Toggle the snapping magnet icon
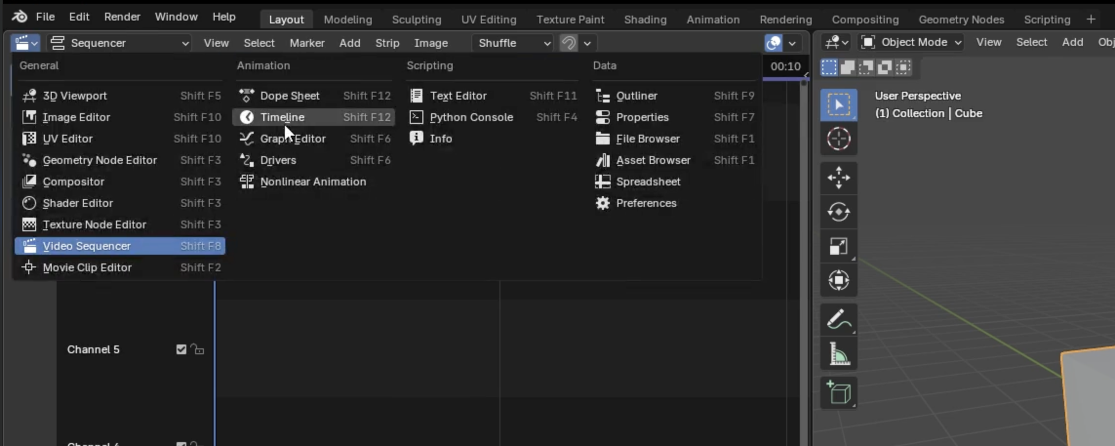 [x=569, y=43]
